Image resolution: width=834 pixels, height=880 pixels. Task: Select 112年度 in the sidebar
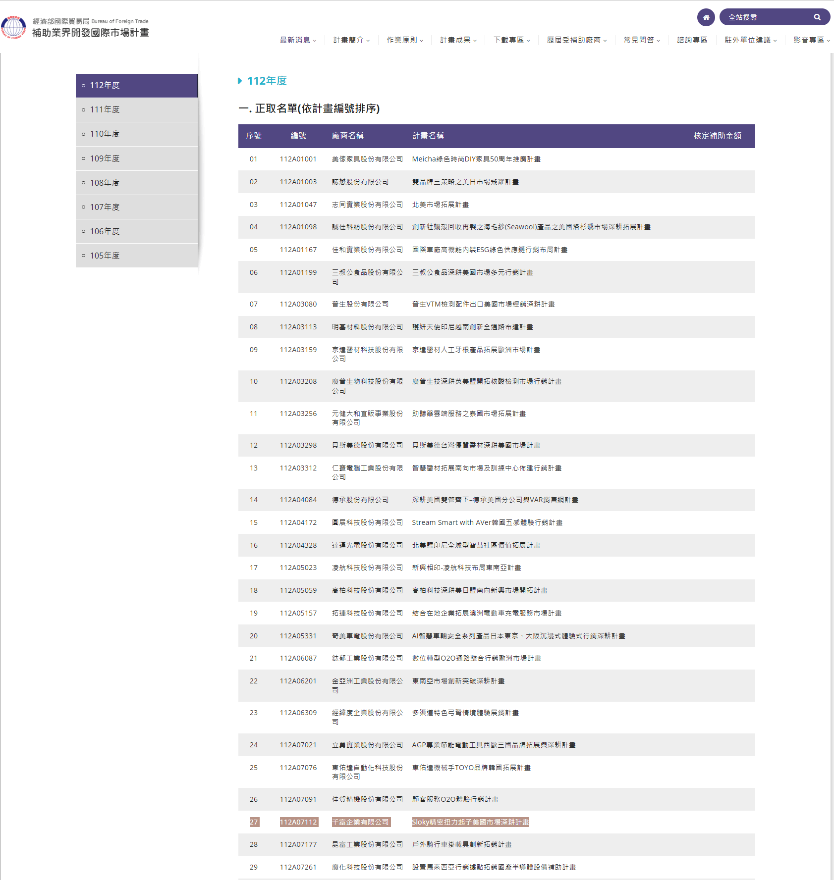137,86
